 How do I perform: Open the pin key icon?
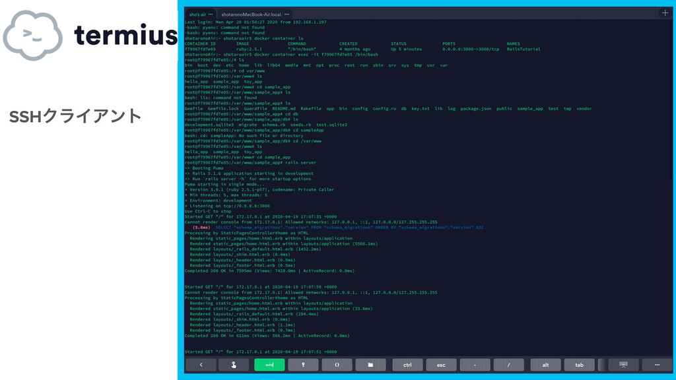coord(303,365)
